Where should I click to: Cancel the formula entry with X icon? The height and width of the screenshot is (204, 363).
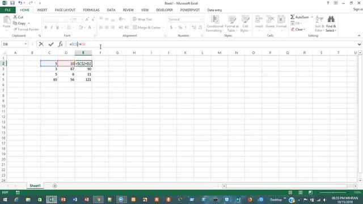coord(41,44)
